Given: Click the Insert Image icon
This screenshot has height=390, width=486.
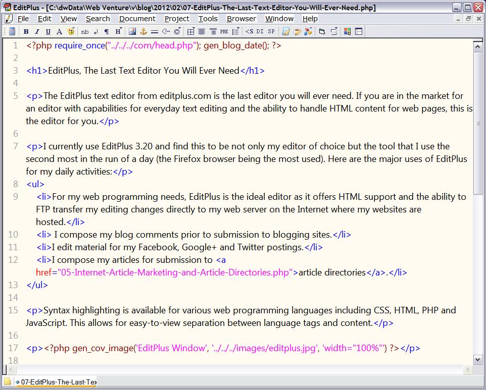Looking at the screenshot, I should tap(132, 32).
